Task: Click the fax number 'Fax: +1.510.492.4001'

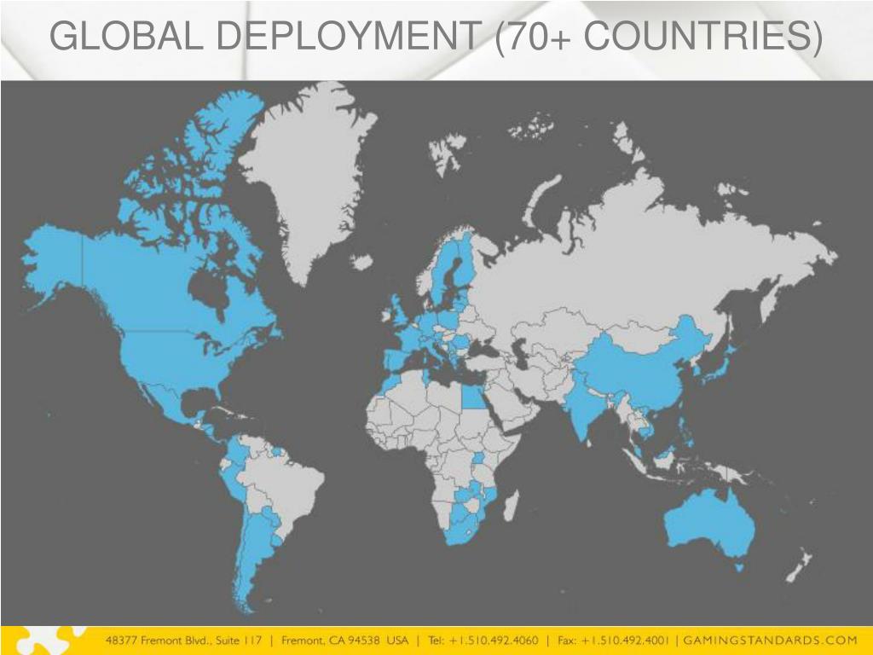Action: (x=612, y=640)
